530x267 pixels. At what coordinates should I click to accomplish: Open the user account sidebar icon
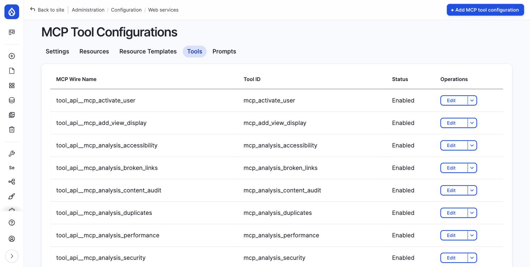(12, 239)
